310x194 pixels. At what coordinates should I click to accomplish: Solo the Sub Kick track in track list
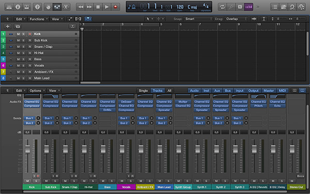(x=24, y=40)
